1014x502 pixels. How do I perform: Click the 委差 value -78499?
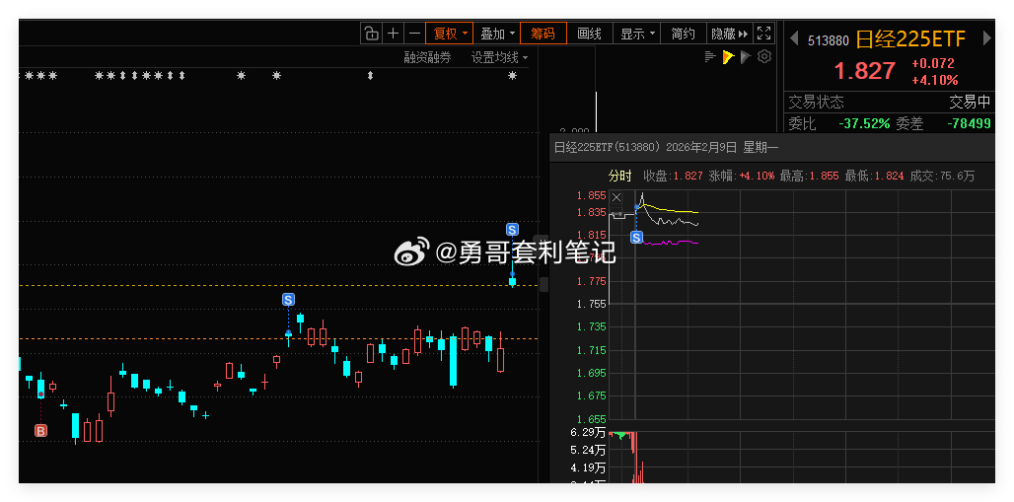(x=968, y=123)
